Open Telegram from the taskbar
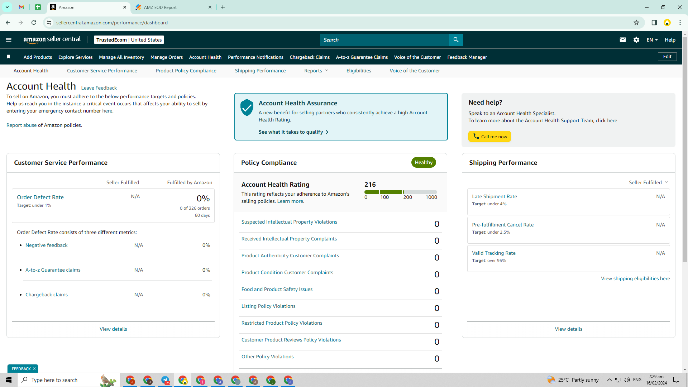 [x=165, y=380]
